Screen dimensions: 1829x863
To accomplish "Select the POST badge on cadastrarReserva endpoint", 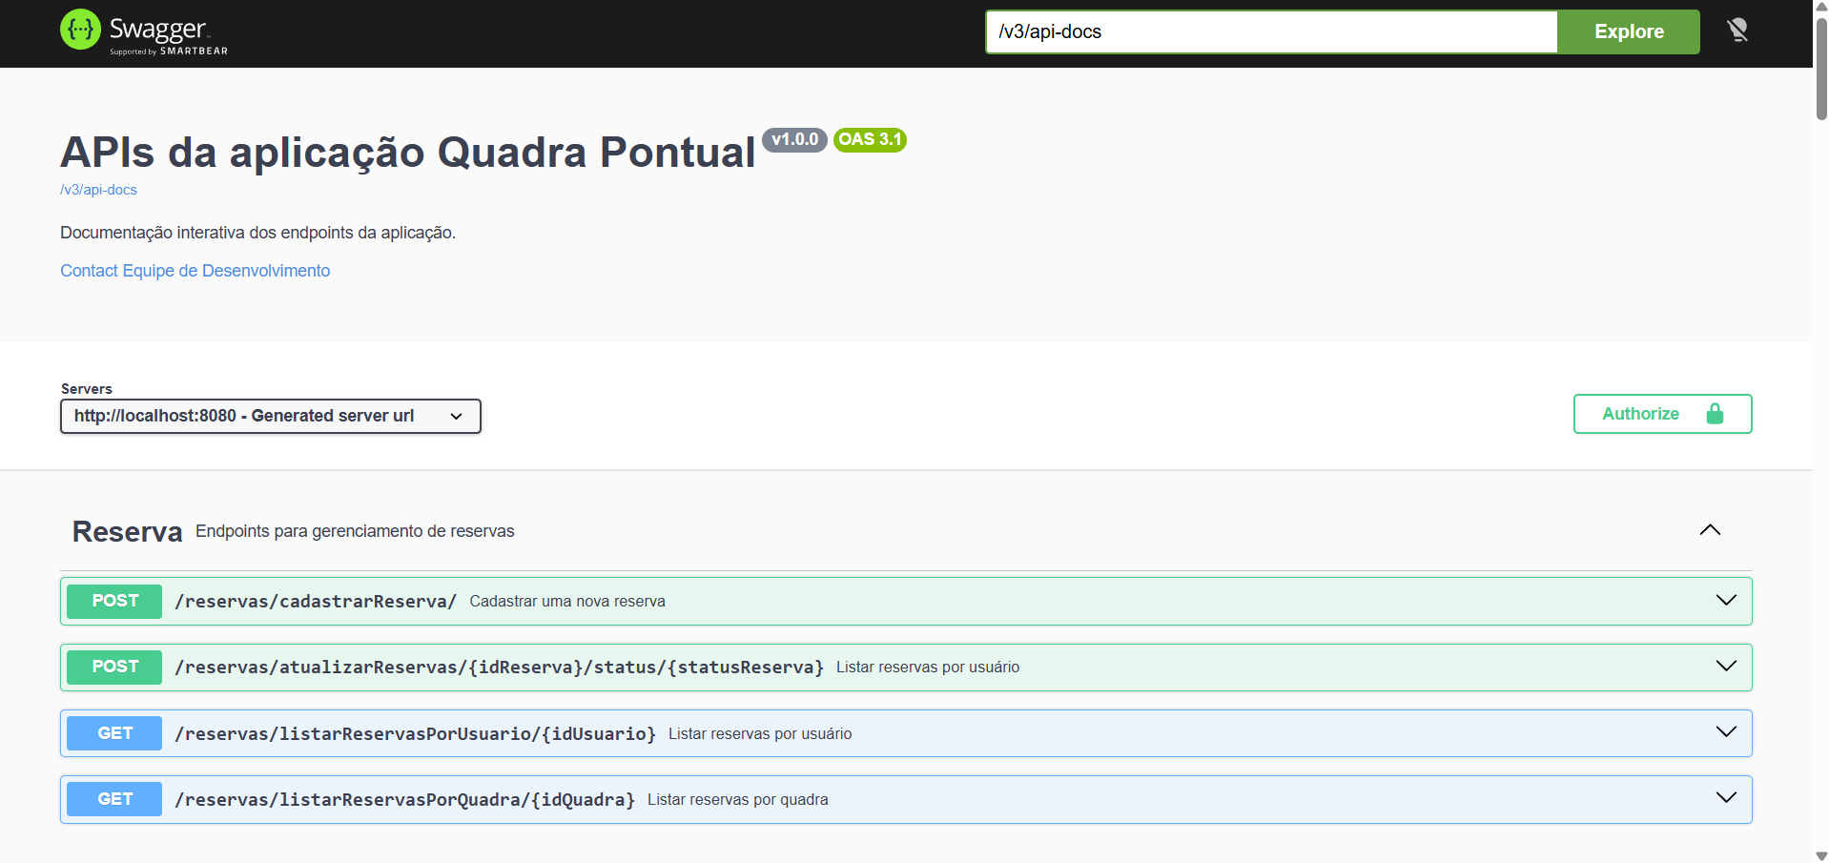I will [x=113, y=601].
